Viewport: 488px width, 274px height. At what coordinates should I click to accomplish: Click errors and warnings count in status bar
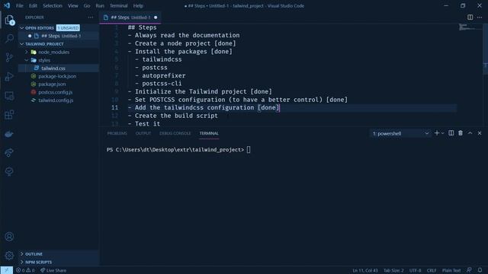pos(25,270)
